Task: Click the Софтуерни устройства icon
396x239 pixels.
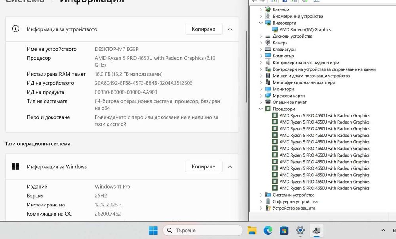Action: [268, 201]
